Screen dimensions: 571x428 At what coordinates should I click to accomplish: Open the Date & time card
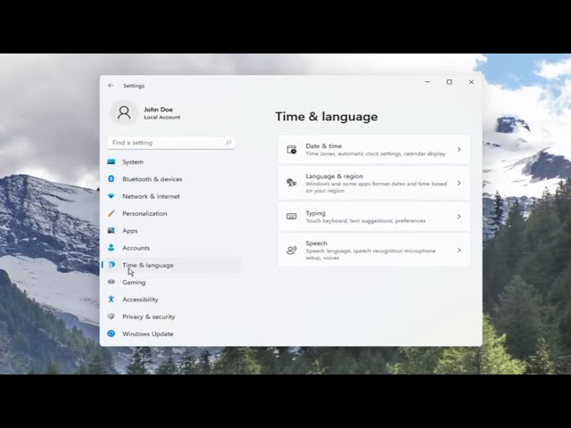374,150
